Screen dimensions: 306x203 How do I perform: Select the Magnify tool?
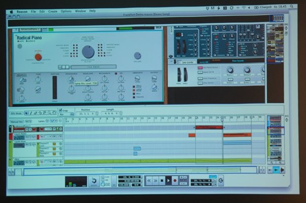coord(49,113)
